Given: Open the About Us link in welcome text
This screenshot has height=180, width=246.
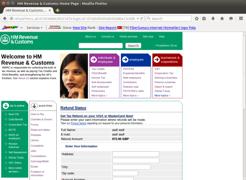Looking at the screenshot, I should [24, 78].
